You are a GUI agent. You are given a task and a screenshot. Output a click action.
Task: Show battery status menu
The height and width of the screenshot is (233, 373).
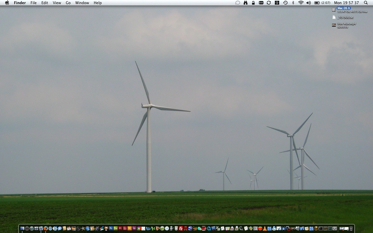click(x=317, y=3)
